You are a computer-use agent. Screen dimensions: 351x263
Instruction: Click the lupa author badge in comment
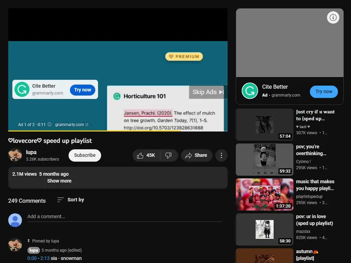pos(34,250)
